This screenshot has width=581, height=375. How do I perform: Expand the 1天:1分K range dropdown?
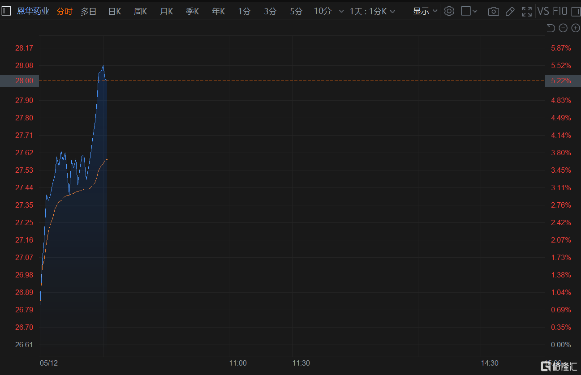pyautogui.click(x=373, y=11)
